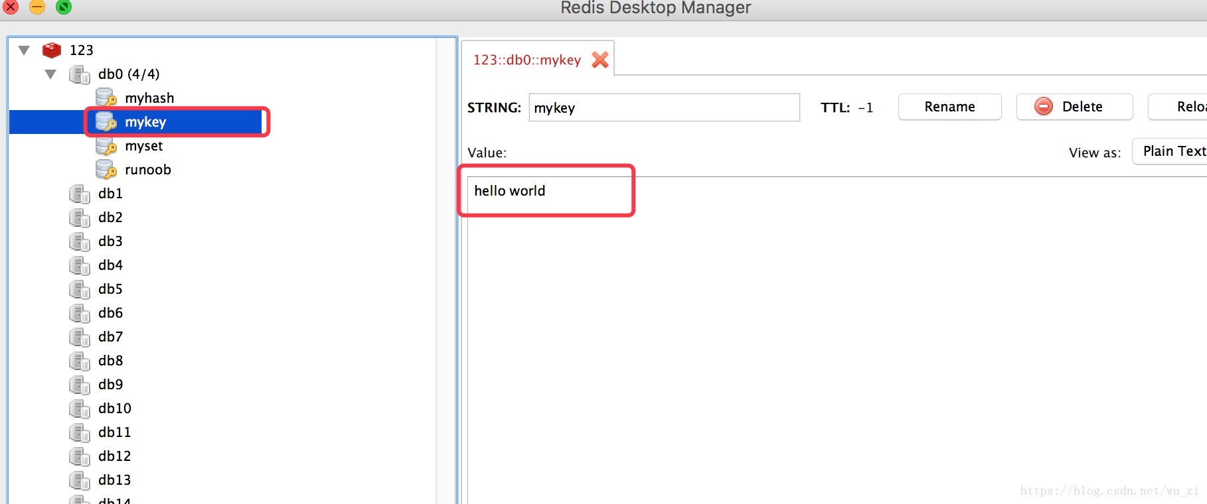This screenshot has height=504, width=1207.
Task: Select the db13 database label
Action: click(115, 480)
